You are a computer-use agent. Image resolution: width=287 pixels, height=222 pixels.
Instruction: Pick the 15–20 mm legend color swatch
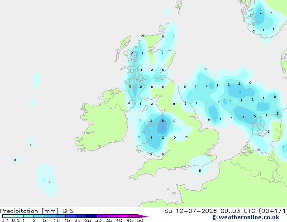pyautogui.click(x=71, y=216)
